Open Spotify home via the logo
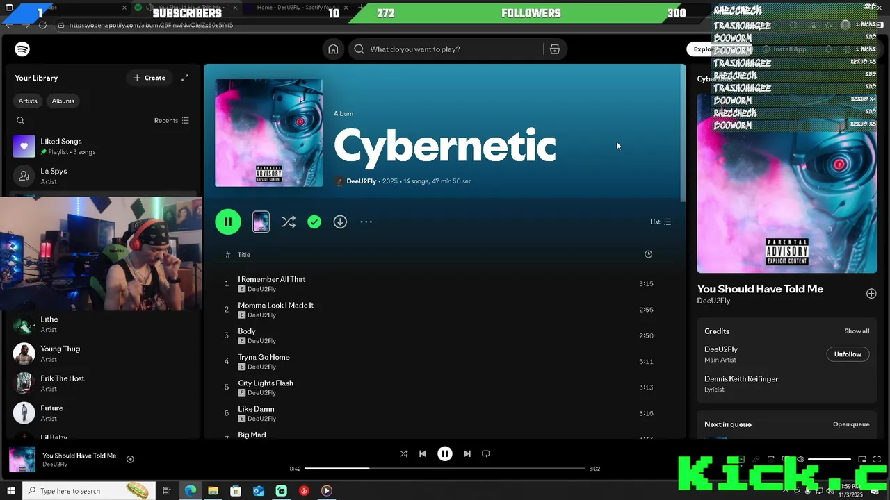The image size is (890, 500). point(22,49)
